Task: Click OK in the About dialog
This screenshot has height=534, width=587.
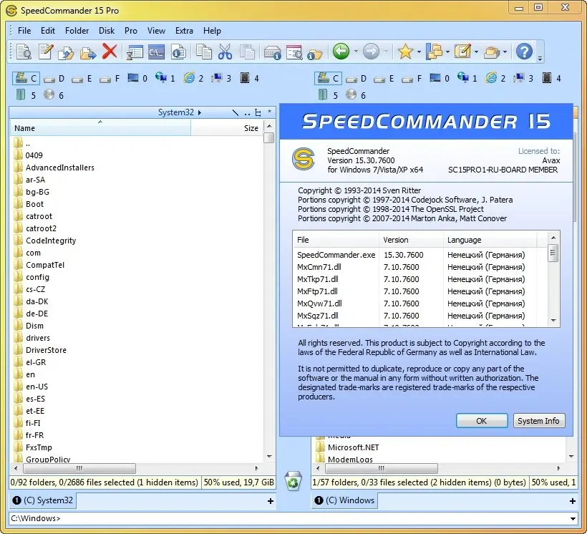Action: pos(482,420)
